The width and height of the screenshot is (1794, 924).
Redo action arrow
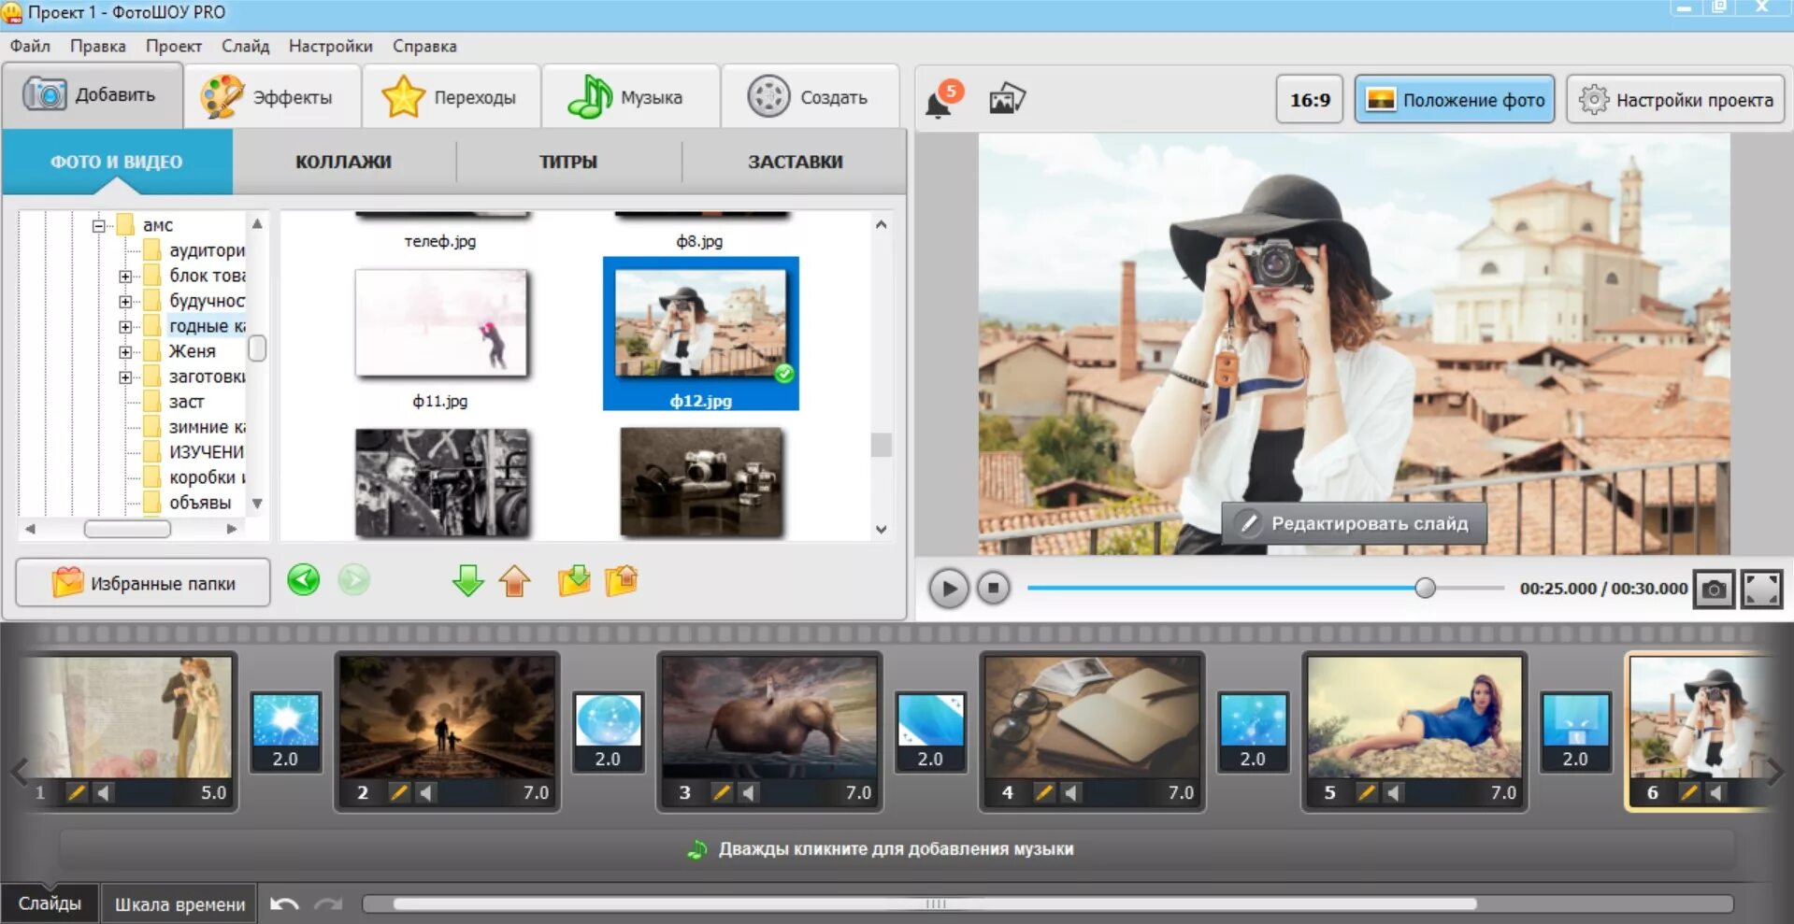tap(328, 904)
